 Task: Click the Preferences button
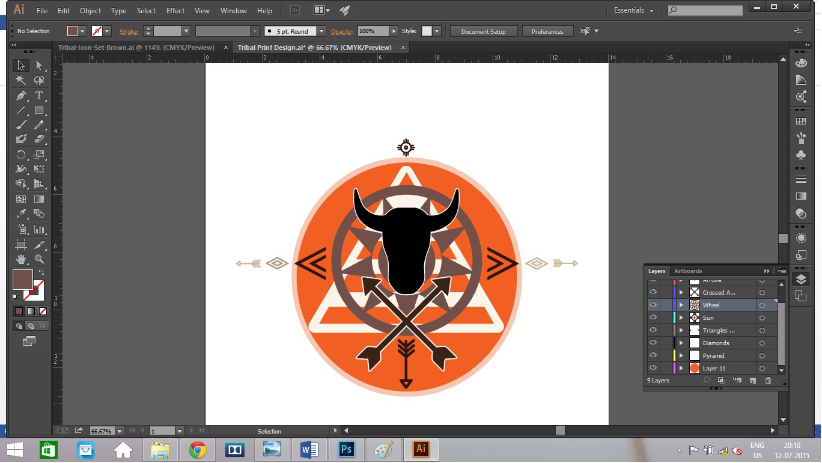pos(547,31)
